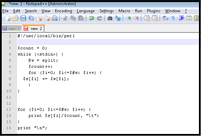Click the text "$s[$i] += $w[$i];"
This screenshot has width=201, height=136.
[46, 79]
